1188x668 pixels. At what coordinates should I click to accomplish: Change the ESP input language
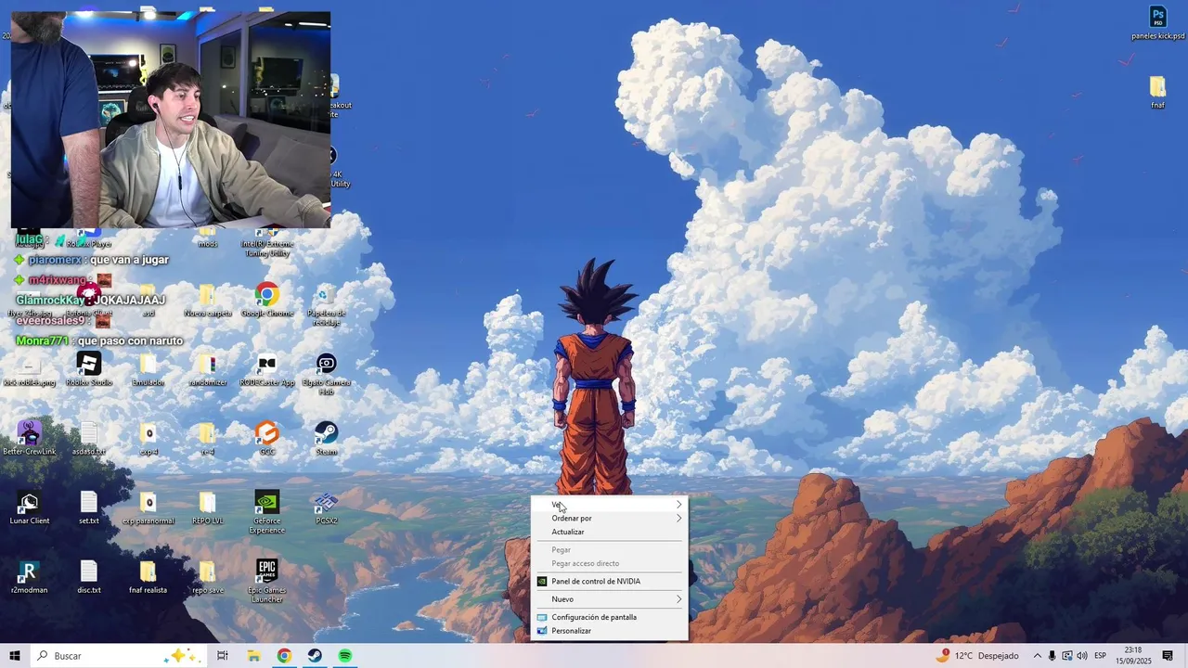[1101, 656]
